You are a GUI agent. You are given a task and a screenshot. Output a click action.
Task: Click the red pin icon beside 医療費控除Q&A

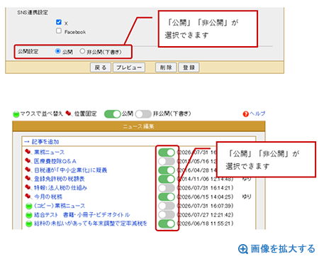[28, 160]
